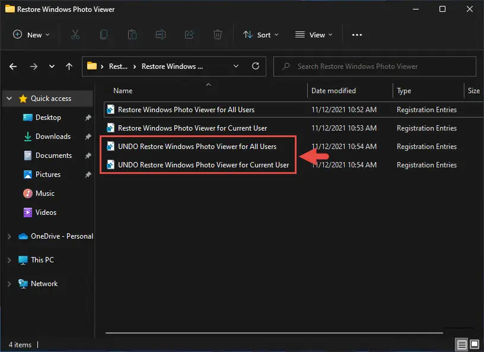This screenshot has width=484, height=352.
Task: Click the title bar folder icon
Action: (x=10, y=9)
